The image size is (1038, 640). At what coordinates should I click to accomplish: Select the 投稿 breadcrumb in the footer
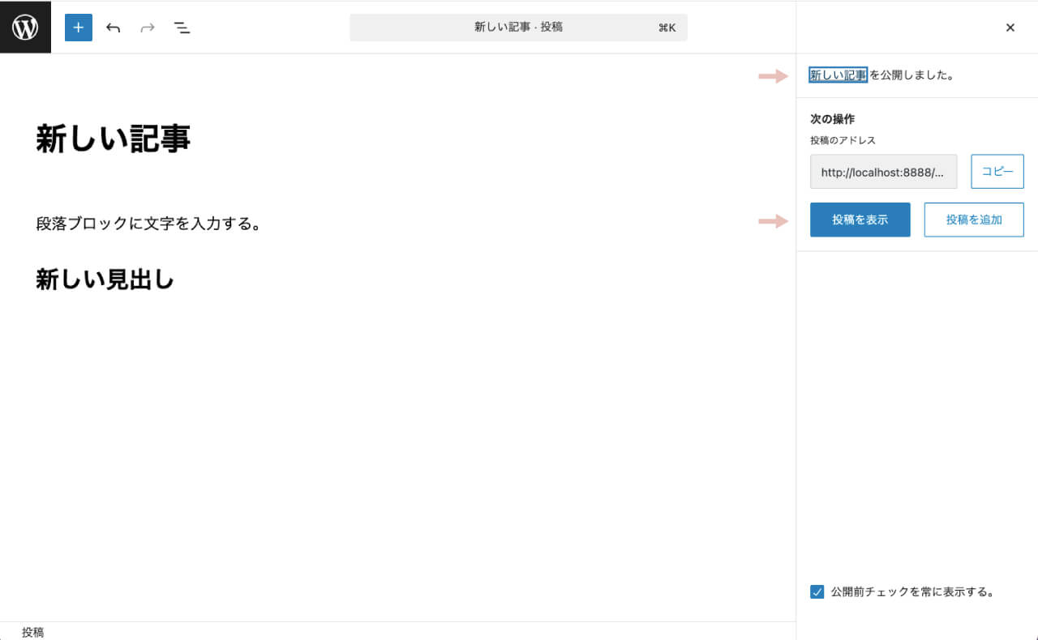[x=34, y=632]
